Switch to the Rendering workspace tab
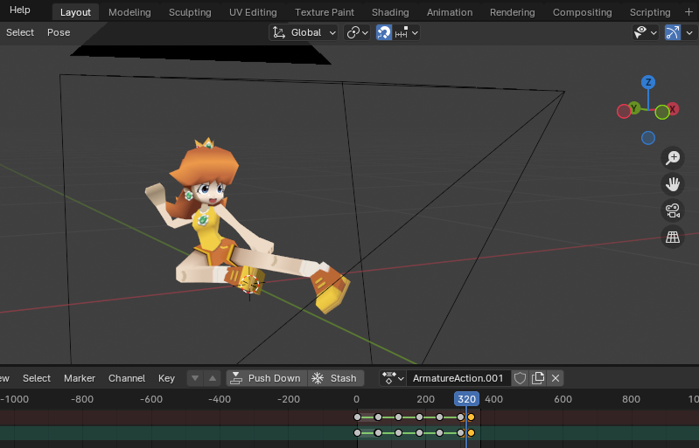The width and height of the screenshot is (699, 448). [x=512, y=12]
